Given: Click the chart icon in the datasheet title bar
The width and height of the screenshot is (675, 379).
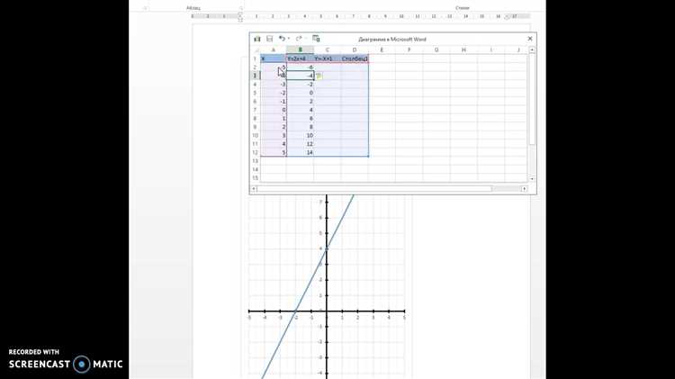Looking at the screenshot, I should (x=257, y=39).
